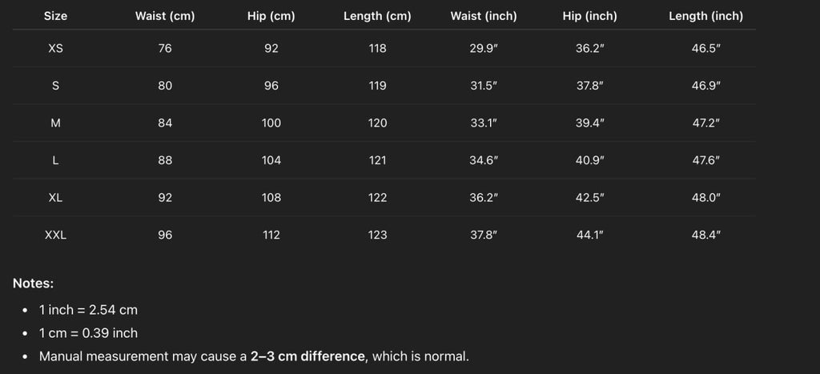Click the 46.5″ length value for XS
This screenshot has width=820, height=374.
point(705,48)
